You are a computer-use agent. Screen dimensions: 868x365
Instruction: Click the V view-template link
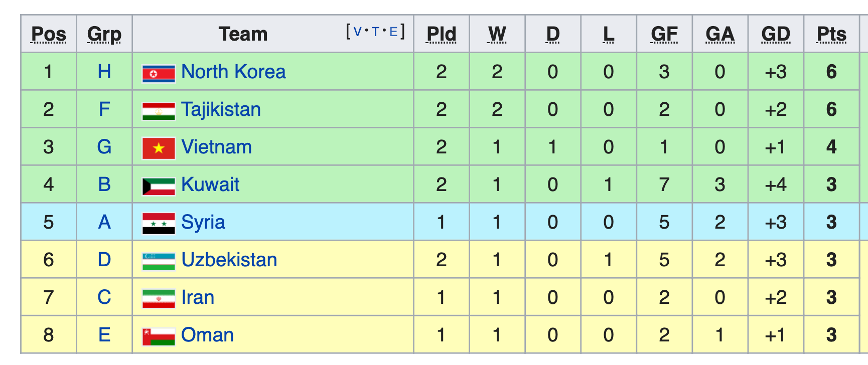click(x=357, y=32)
